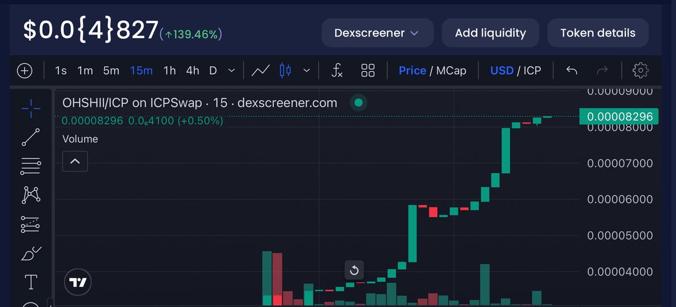Click the Token details button
Viewport: 676px width, 307px height.
pos(598,33)
